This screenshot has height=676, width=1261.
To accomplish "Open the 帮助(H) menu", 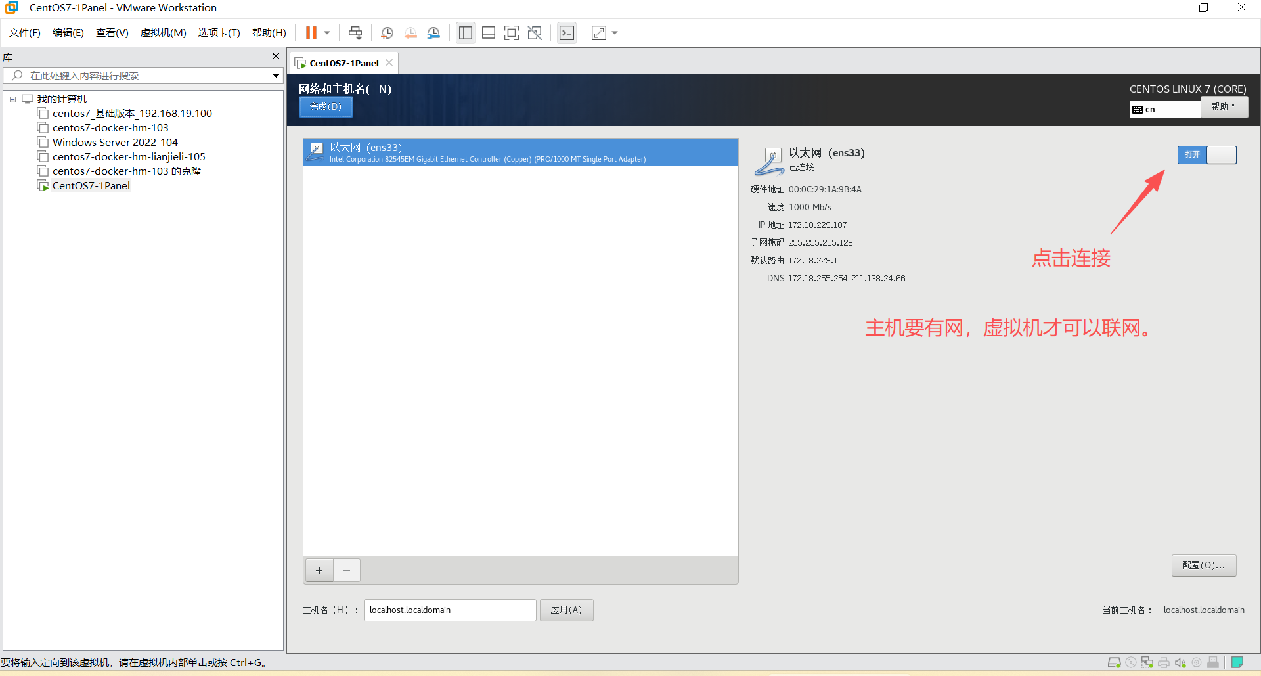I will pyautogui.click(x=269, y=33).
